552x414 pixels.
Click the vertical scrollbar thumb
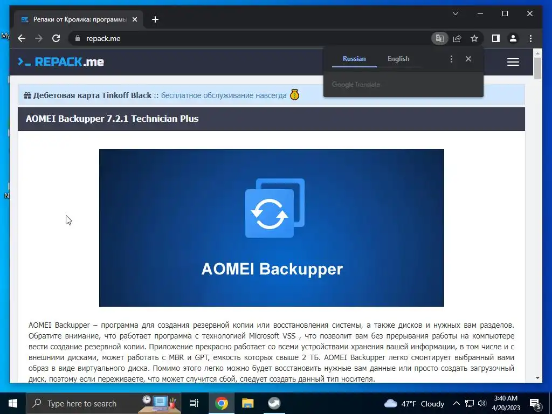537,68
